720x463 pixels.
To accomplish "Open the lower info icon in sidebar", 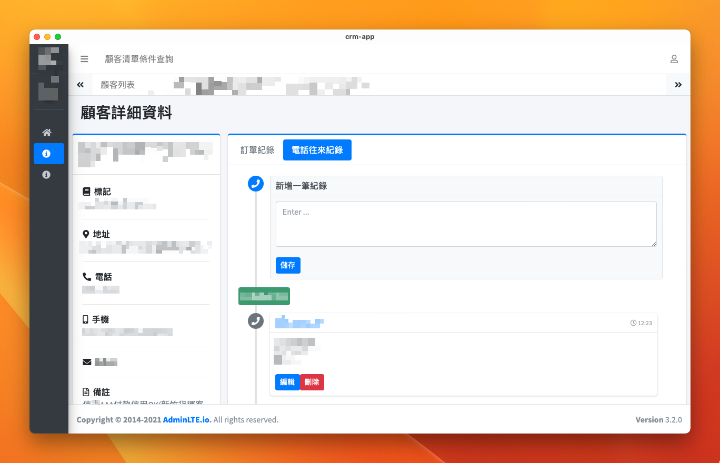I will pyautogui.click(x=46, y=175).
